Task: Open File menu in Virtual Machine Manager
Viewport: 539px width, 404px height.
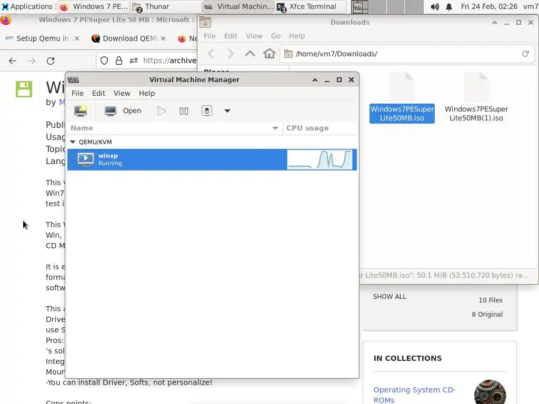Action: click(77, 93)
